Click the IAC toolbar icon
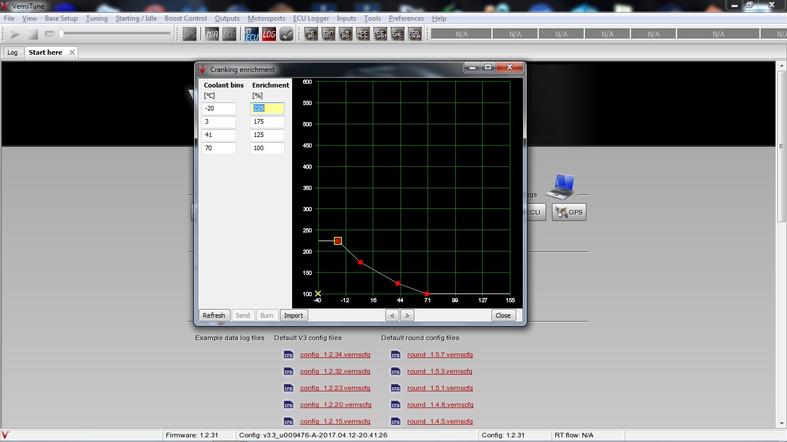Viewport: 787px width, 442px height. click(398, 35)
